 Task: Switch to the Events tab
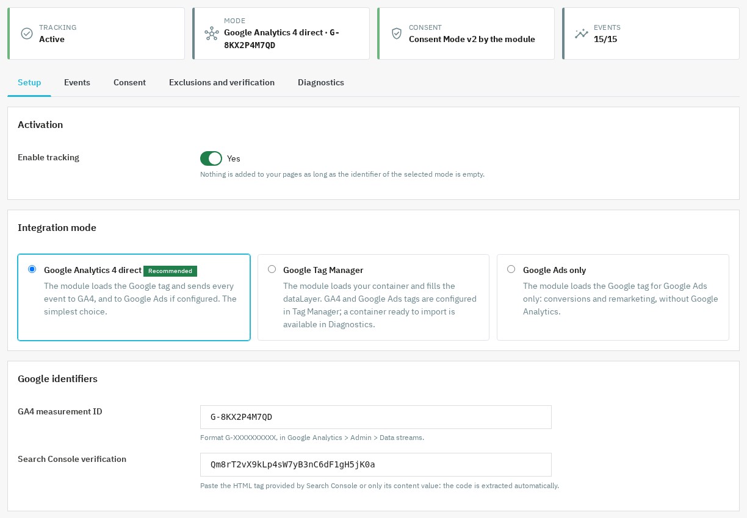tap(77, 82)
